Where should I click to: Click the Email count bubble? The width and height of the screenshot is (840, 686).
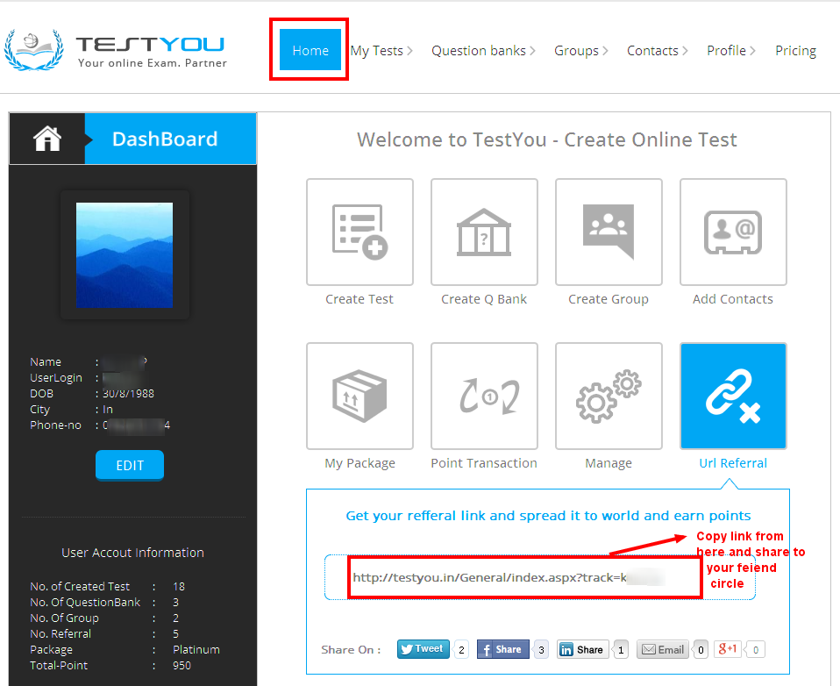(701, 649)
